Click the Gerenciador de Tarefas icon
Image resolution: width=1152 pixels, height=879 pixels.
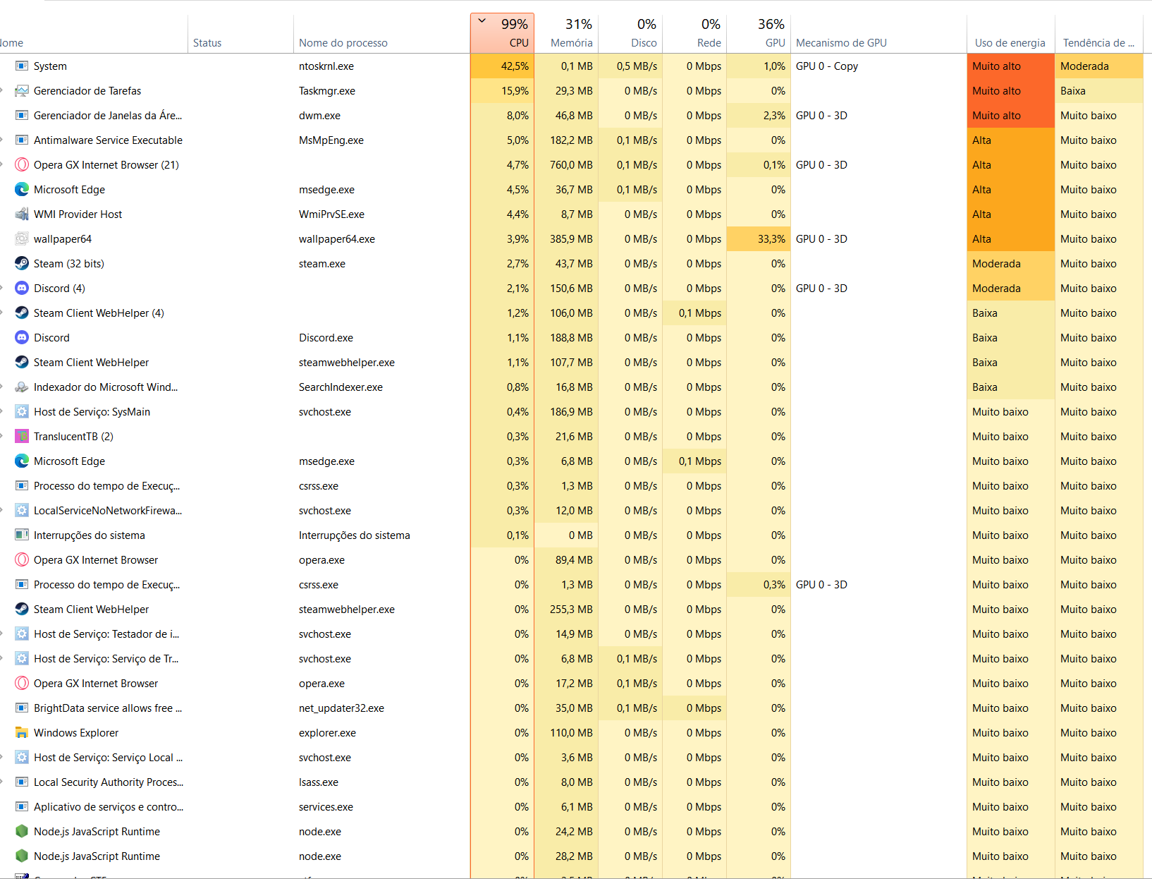point(22,91)
